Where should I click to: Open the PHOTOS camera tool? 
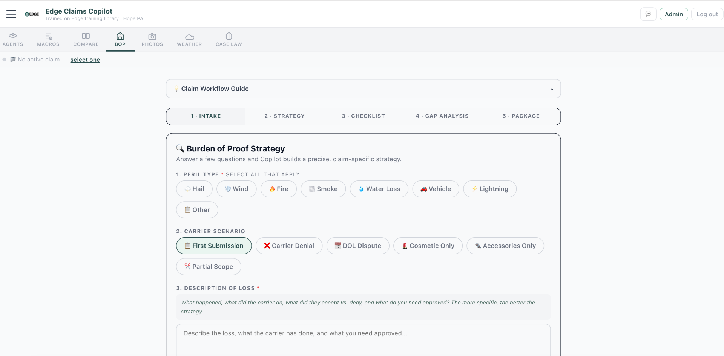152,39
